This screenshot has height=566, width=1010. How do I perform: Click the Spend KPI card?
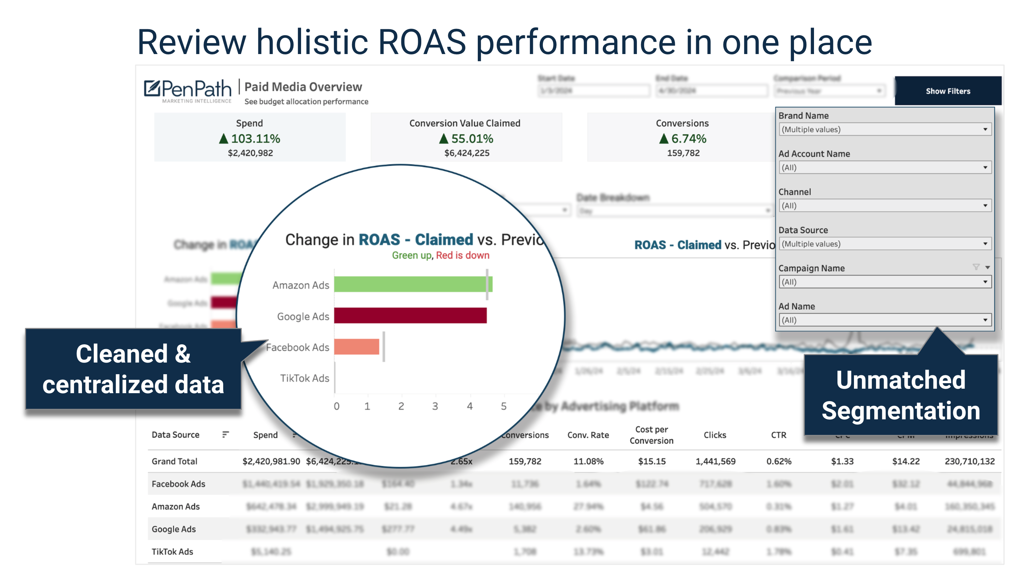250,137
